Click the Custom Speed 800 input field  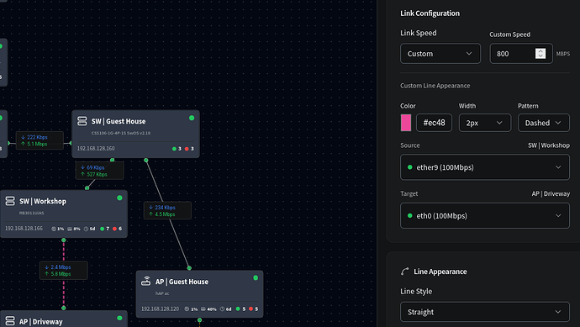521,54
